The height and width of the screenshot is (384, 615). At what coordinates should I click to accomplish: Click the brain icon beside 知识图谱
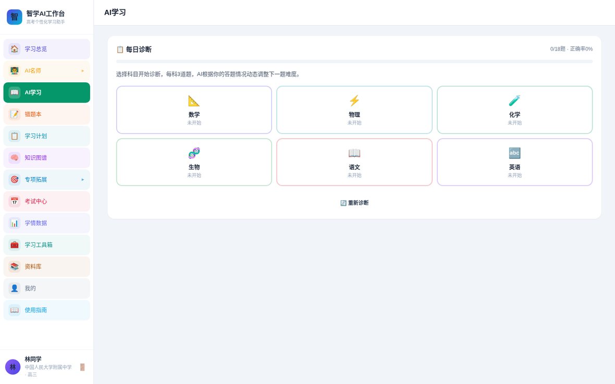pyautogui.click(x=15, y=158)
